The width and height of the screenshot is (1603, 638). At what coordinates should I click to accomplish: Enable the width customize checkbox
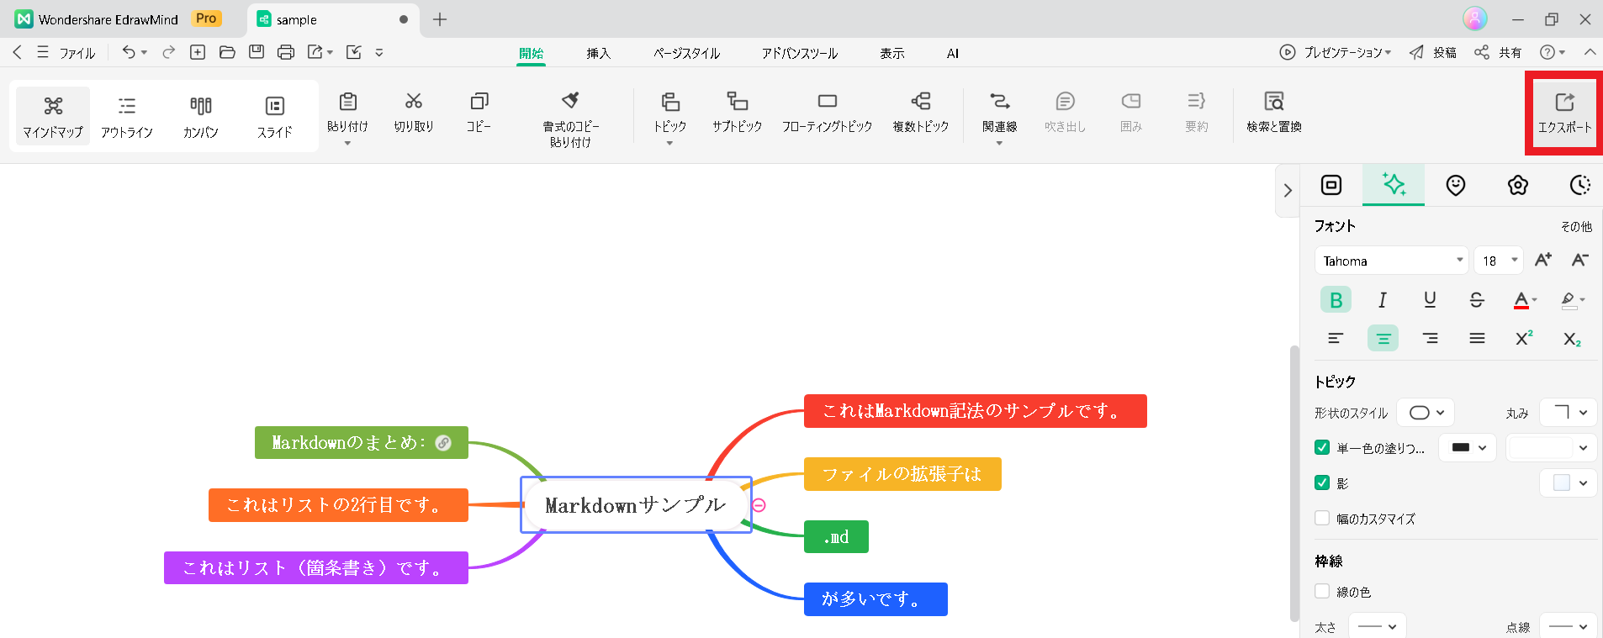1322,519
